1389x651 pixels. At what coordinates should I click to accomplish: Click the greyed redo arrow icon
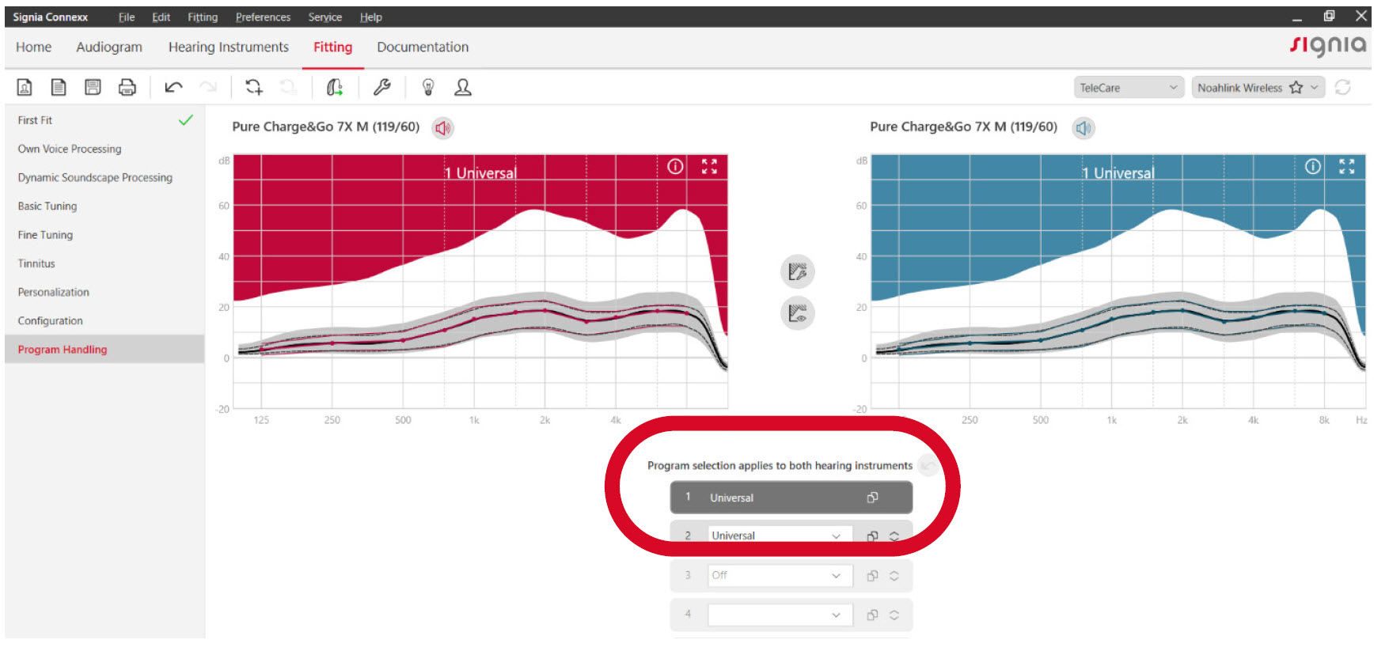[208, 87]
